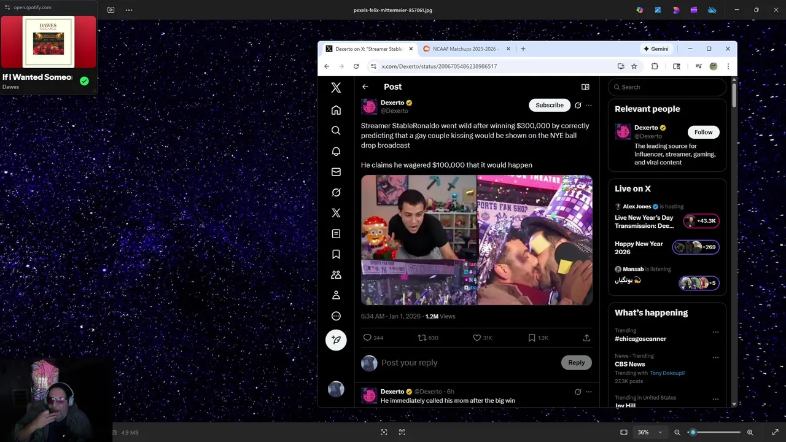Like the post with 31K likes
Image resolution: width=786 pixels, height=442 pixels.
coord(477,338)
